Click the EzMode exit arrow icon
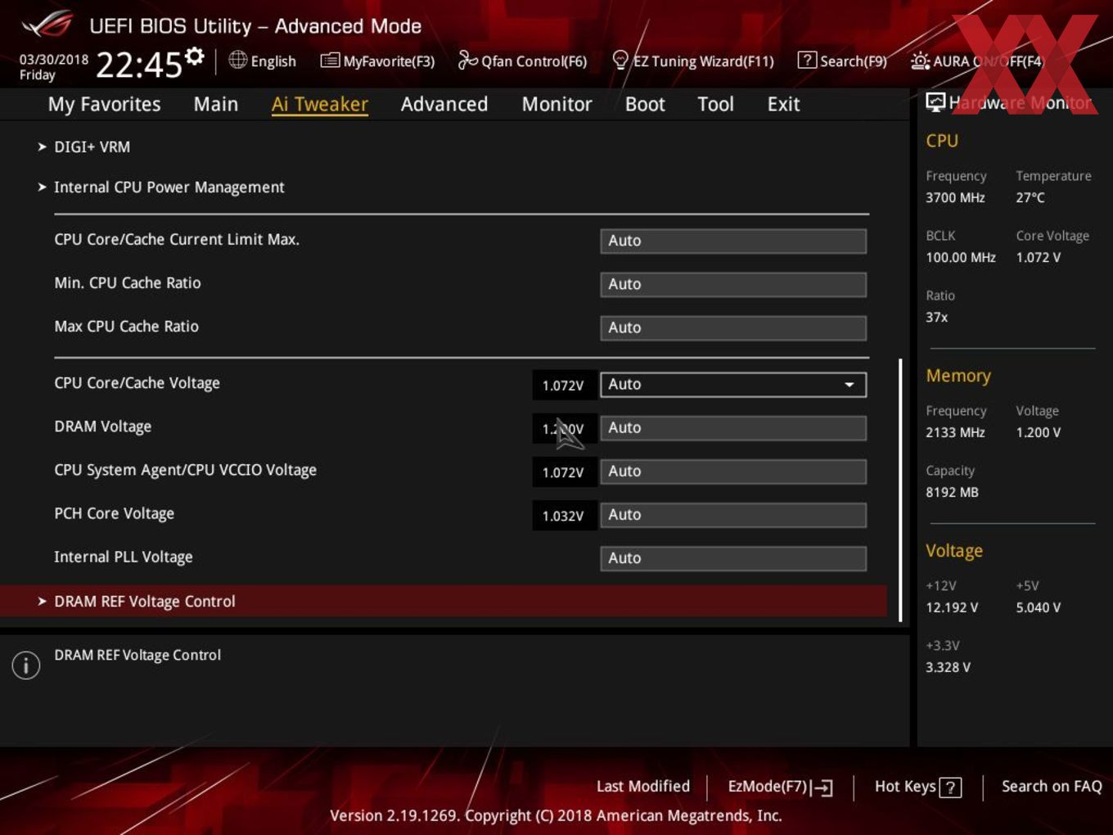 click(x=823, y=788)
